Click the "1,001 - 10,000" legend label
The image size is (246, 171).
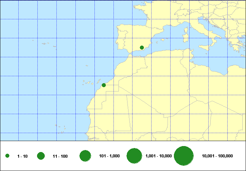point(159,156)
